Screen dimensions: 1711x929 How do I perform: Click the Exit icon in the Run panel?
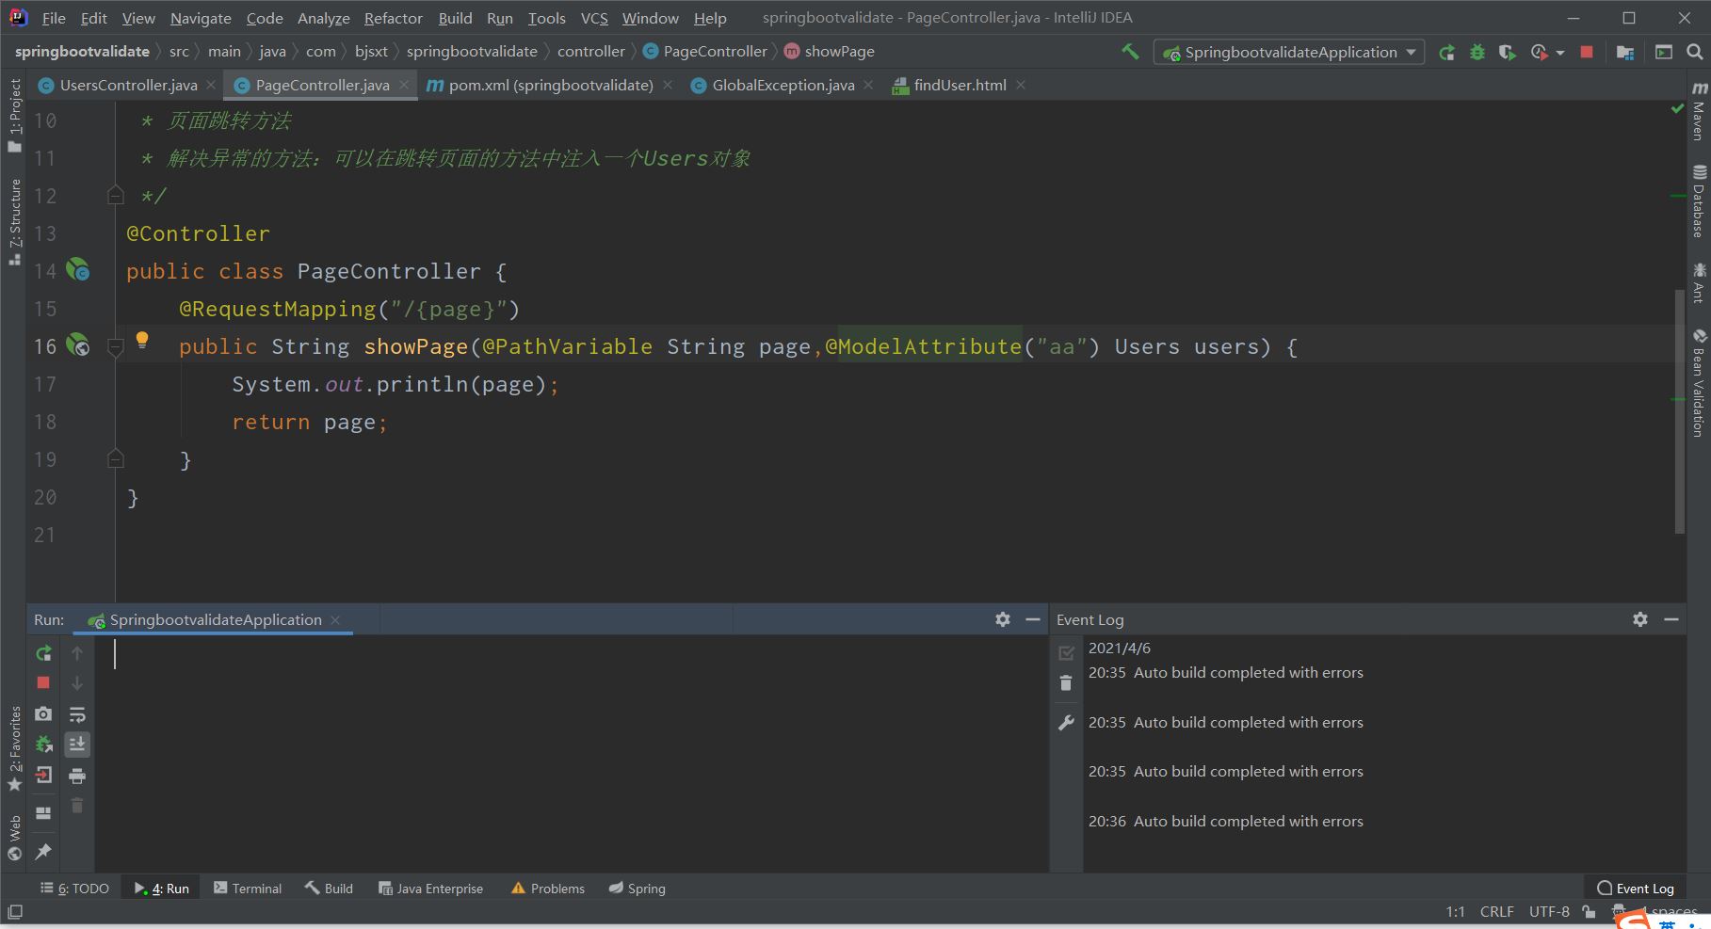43,776
